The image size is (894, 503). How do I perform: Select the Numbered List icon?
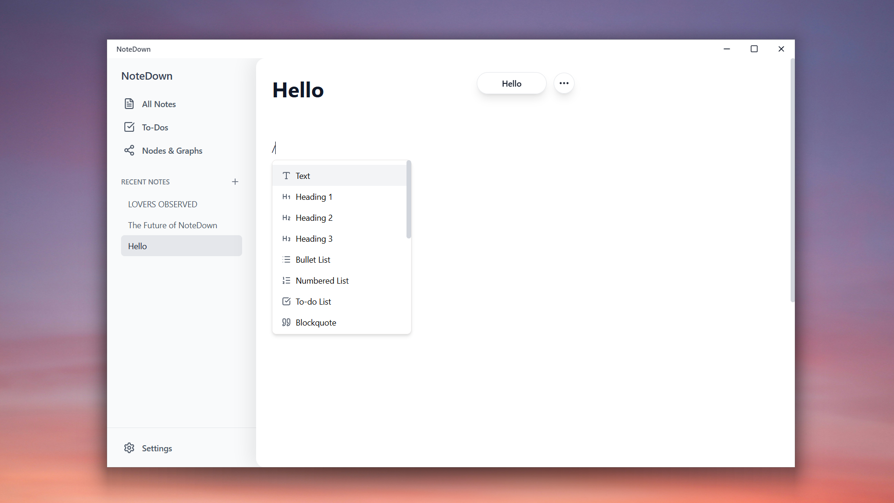286,280
